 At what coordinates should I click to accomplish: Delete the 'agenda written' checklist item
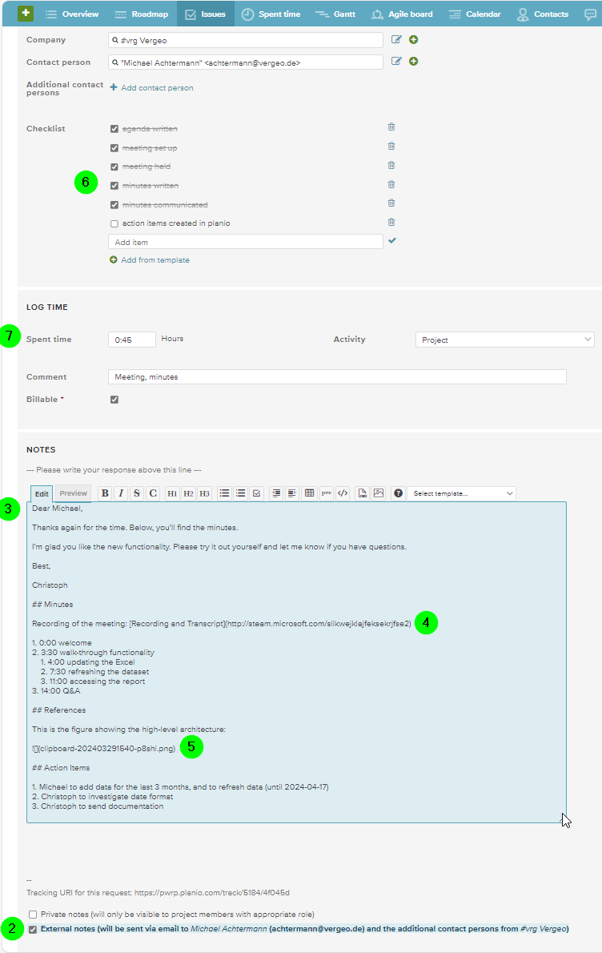tap(391, 127)
